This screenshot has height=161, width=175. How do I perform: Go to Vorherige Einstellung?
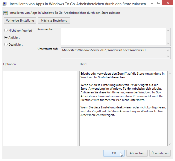[x=20, y=21]
